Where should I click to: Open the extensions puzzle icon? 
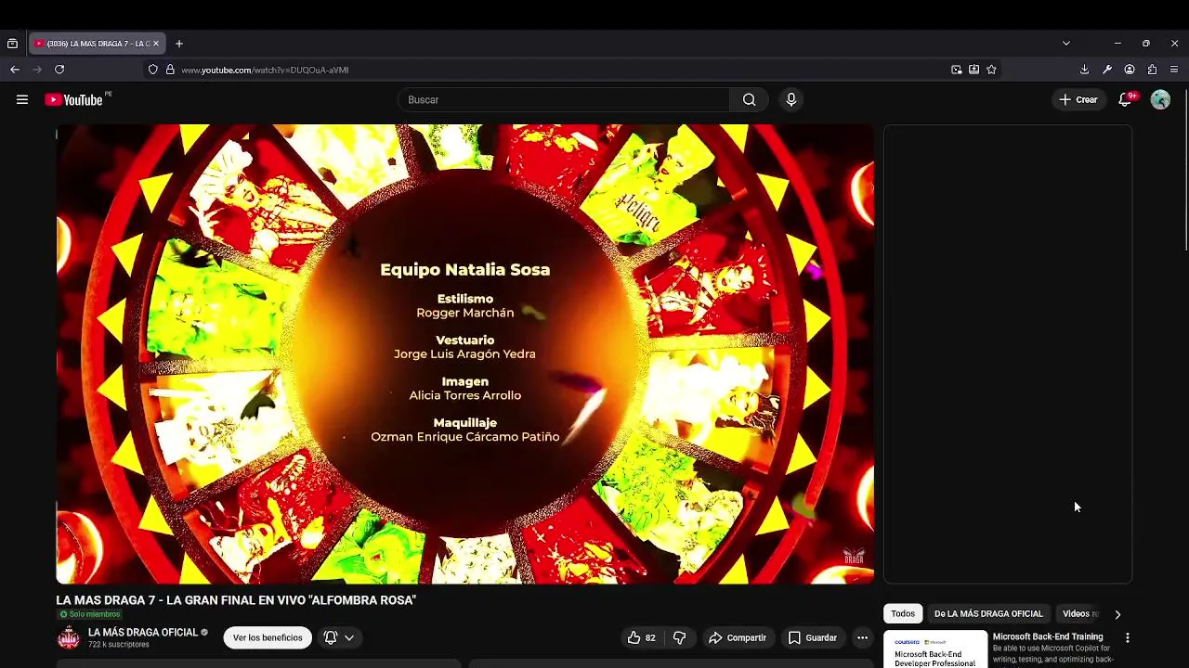(1152, 70)
